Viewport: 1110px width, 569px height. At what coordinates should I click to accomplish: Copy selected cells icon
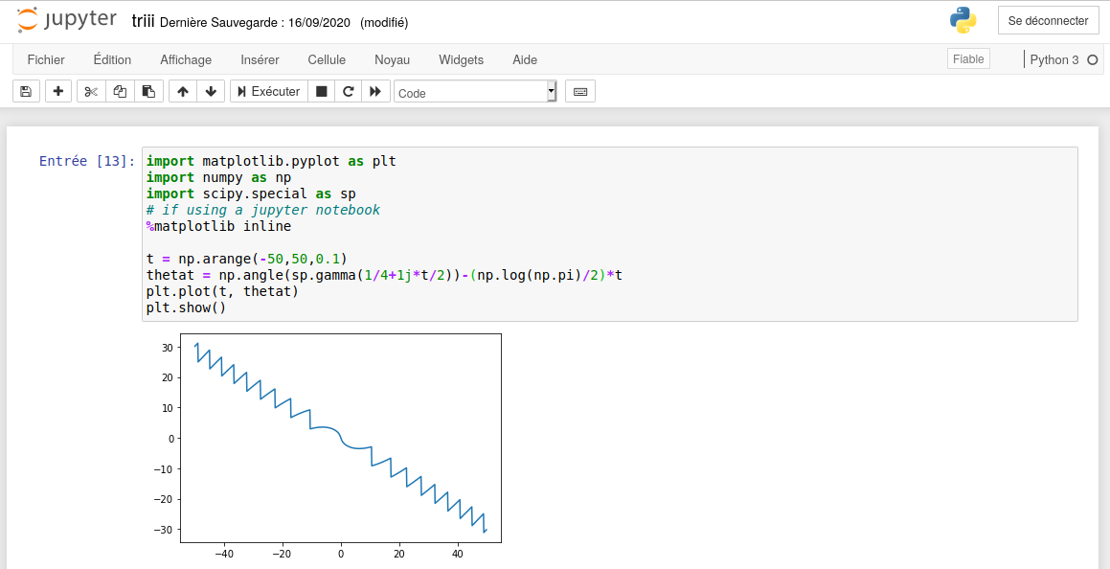click(x=120, y=92)
